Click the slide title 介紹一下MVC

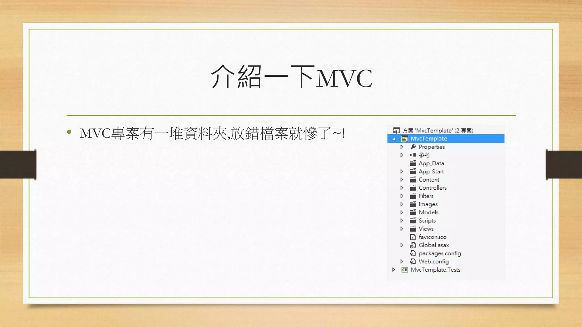coord(291,77)
